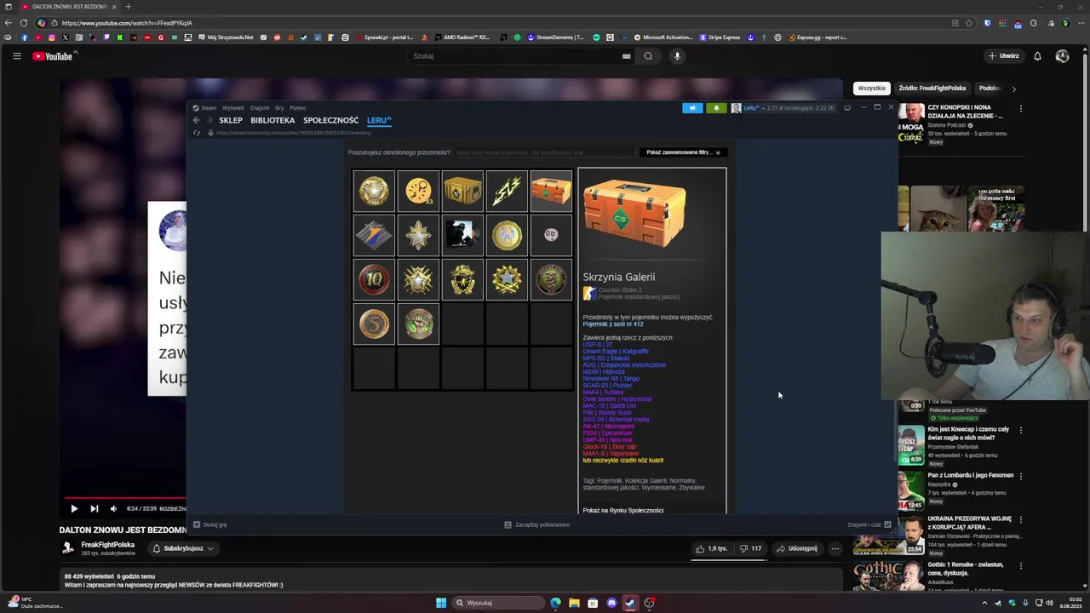Switch to the SKLEP tab in Steam
Viewport: 1090px width, 613px height.
pyautogui.click(x=231, y=120)
